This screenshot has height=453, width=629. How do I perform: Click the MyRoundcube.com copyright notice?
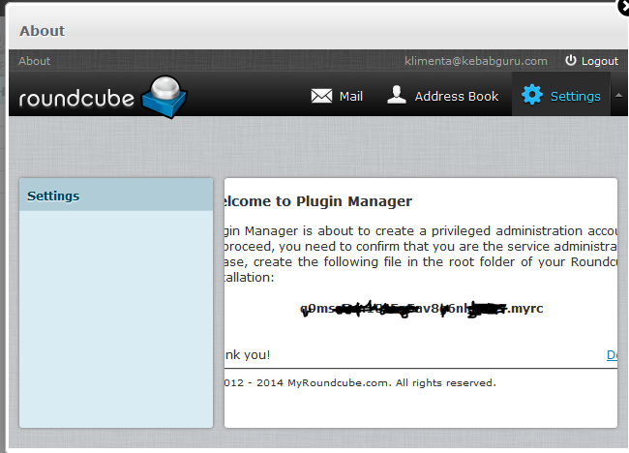360,382
